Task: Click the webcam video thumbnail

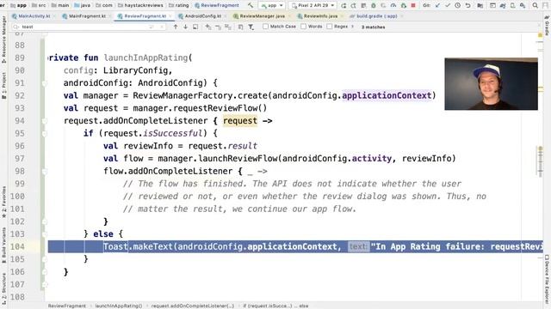Action: coord(491,84)
